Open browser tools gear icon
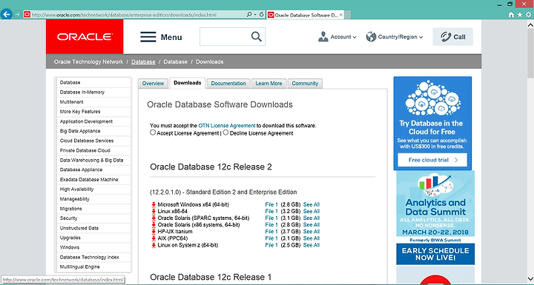Image resolution: width=534 pixels, height=285 pixels. tap(528, 15)
